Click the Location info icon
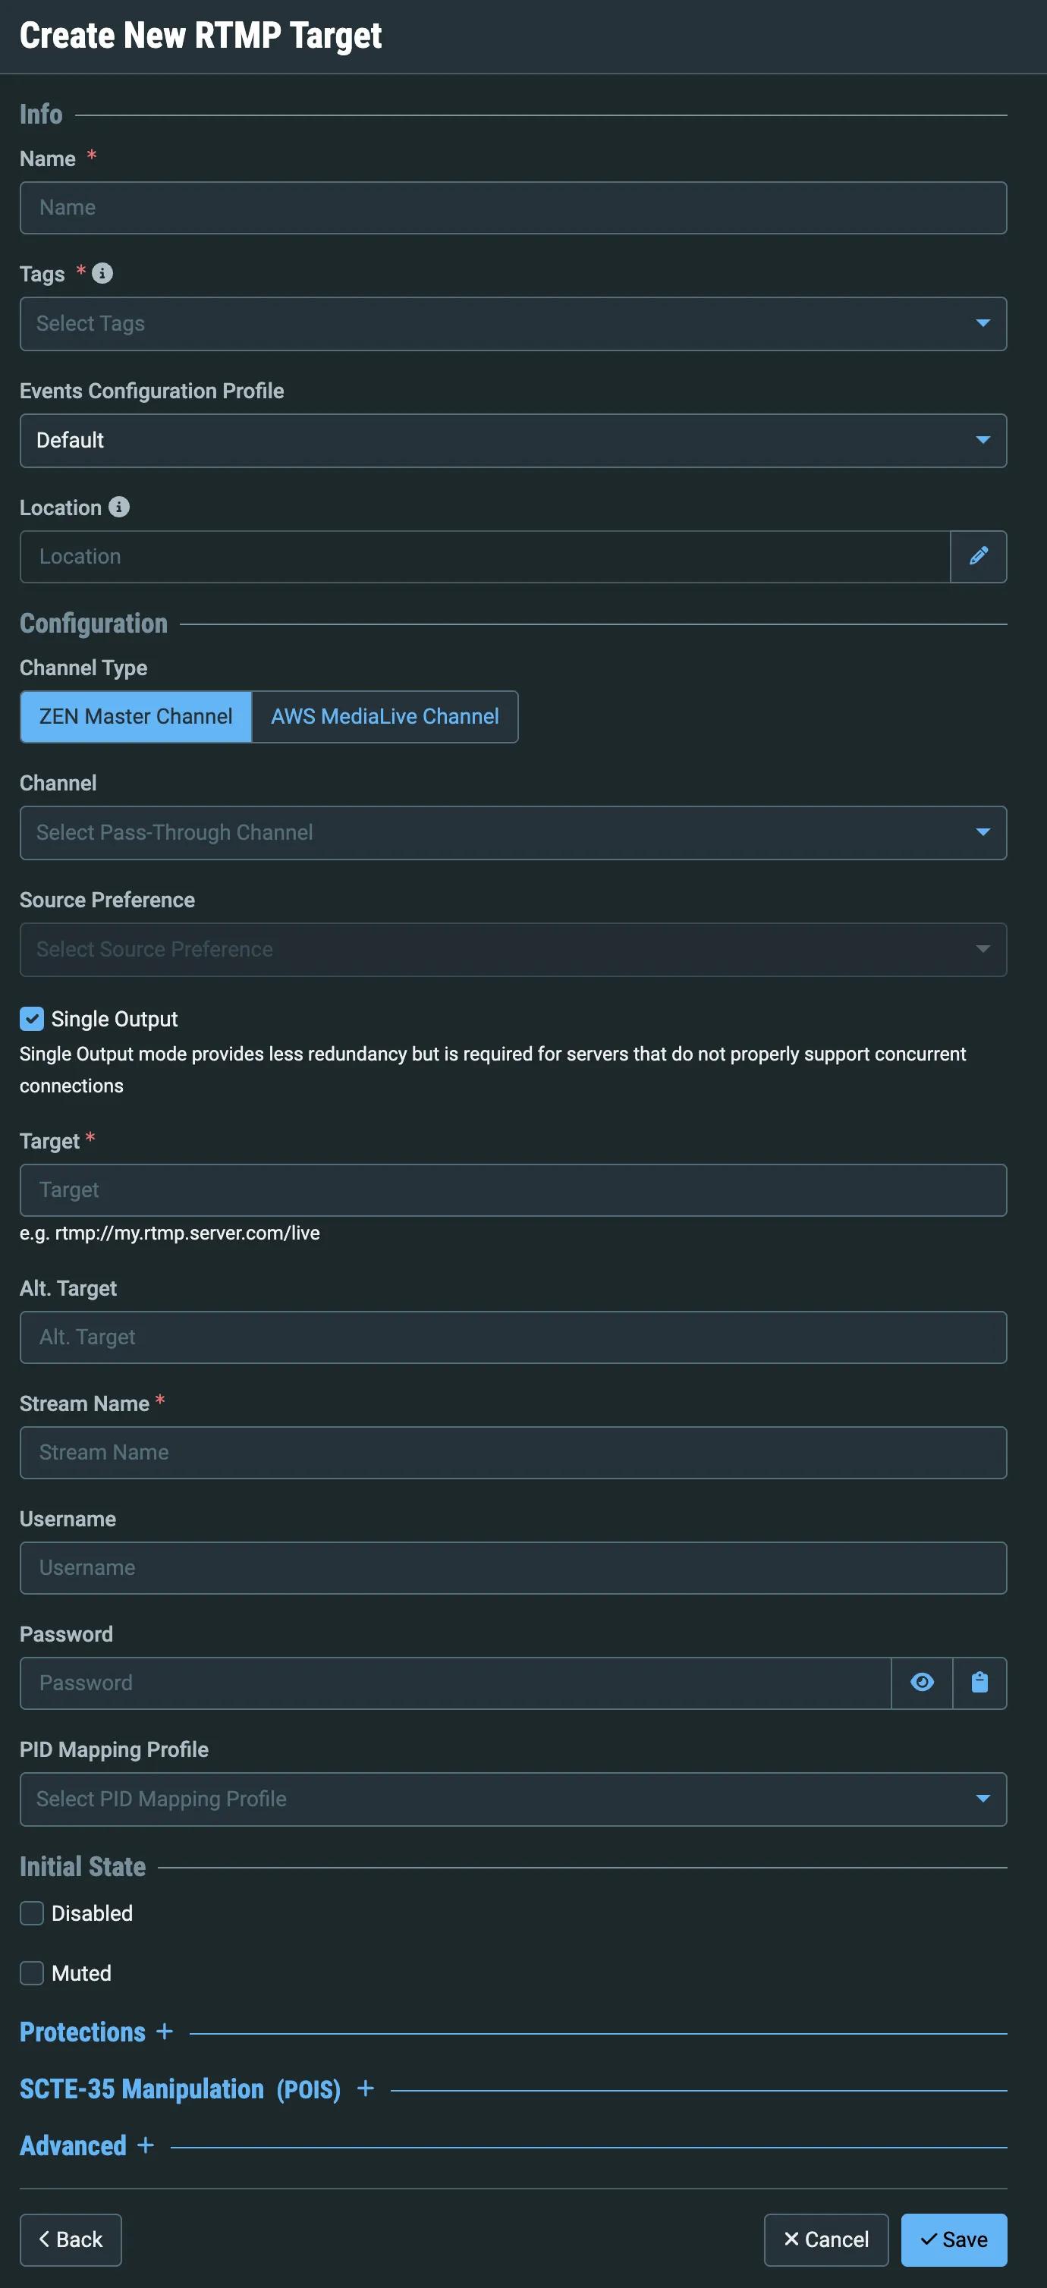Image resolution: width=1047 pixels, height=2288 pixels. pyautogui.click(x=119, y=506)
